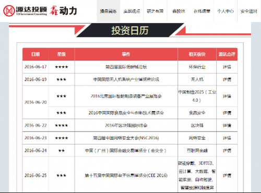The image size is (261, 193).
Task: Open 详情 link for 区块链 row
Action: pos(227,125)
